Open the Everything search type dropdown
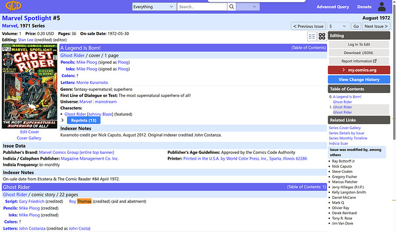396x232 pixels. [154, 7]
